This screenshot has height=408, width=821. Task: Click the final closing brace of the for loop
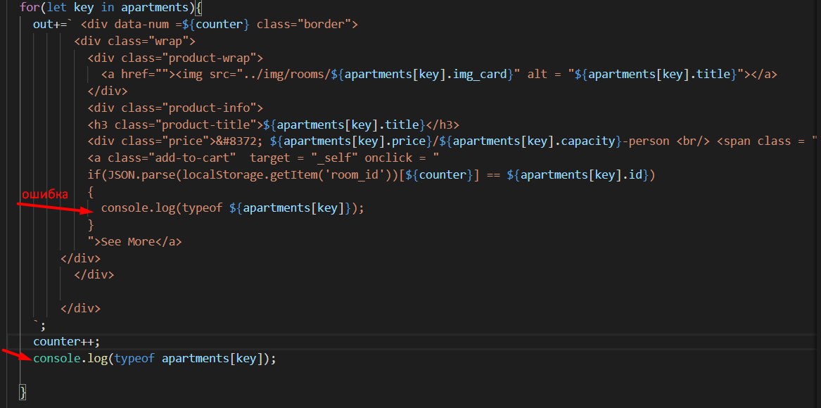pos(23,392)
